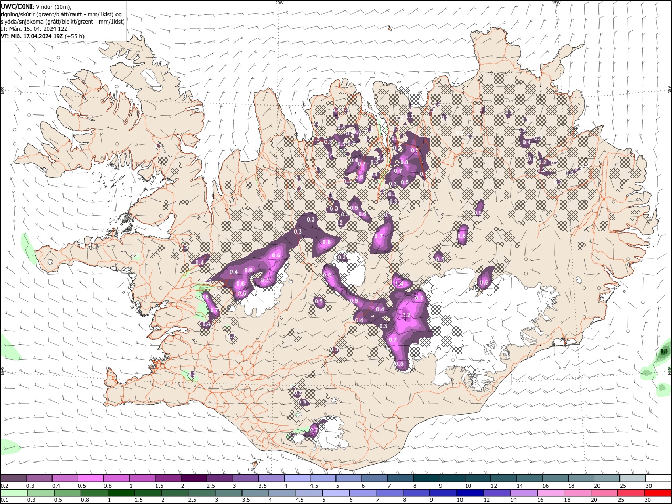The height and width of the screenshot is (504, 672).
Task: Select the 1.5 swatch in the rain legend
Action: pyautogui.click(x=148, y=492)
